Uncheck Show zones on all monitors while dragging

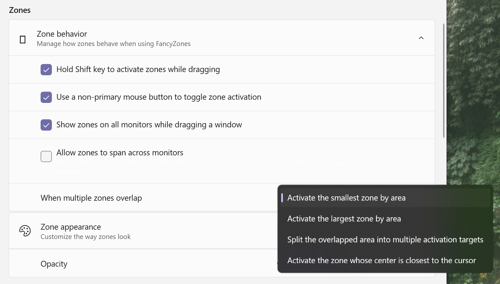pos(46,125)
